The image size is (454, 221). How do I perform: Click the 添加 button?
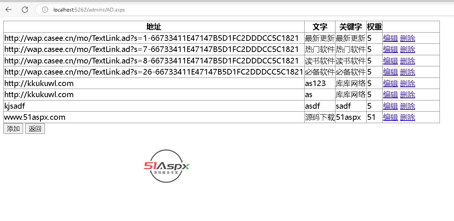click(x=13, y=129)
